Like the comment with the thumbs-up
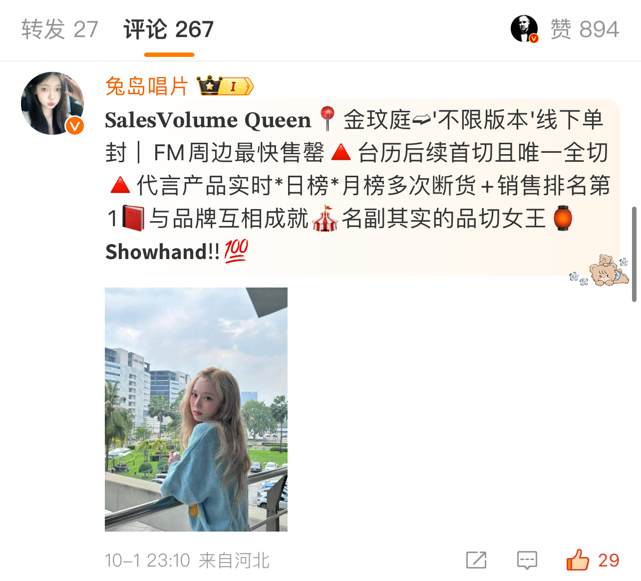 coord(578,560)
